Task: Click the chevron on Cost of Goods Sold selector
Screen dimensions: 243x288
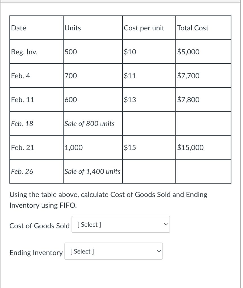Action: (x=166, y=224)
